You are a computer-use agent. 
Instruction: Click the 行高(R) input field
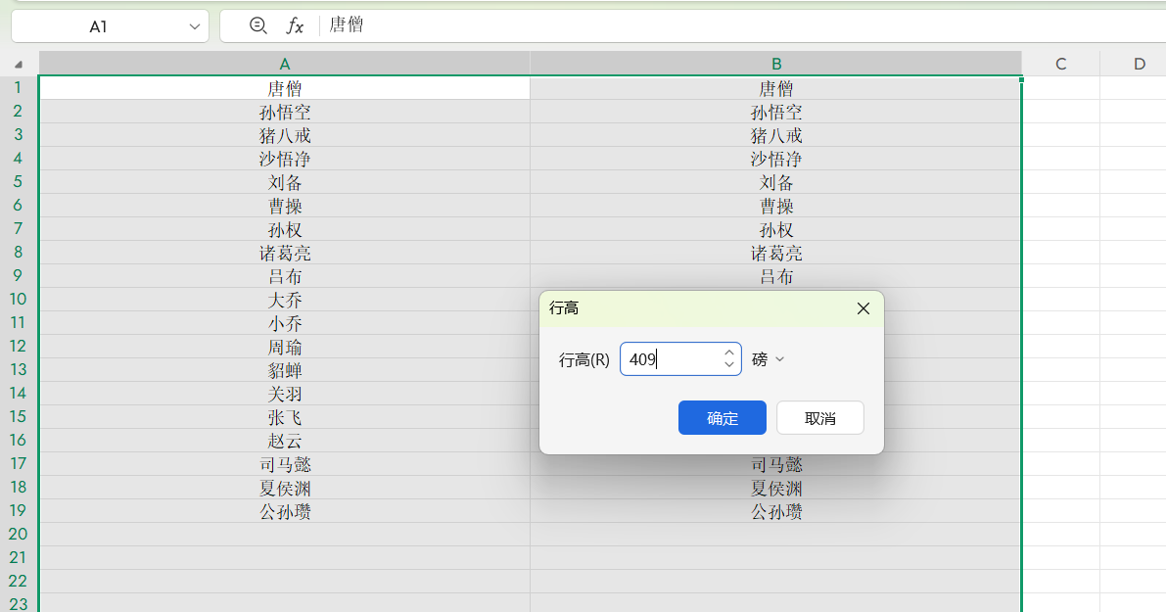(673, 359)
